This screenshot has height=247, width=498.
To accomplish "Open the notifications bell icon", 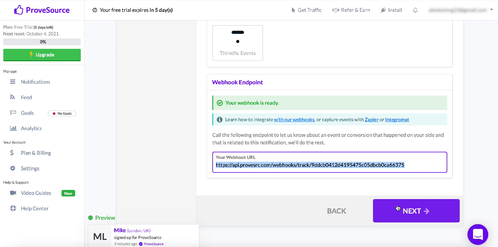I will [415, 10].
